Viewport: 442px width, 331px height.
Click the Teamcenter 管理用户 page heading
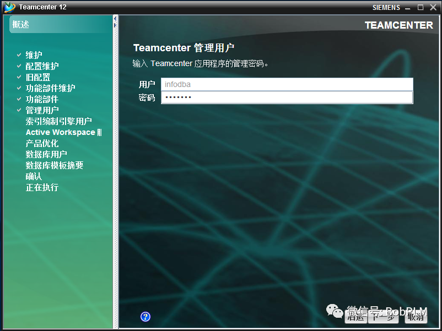pos(184,48)
